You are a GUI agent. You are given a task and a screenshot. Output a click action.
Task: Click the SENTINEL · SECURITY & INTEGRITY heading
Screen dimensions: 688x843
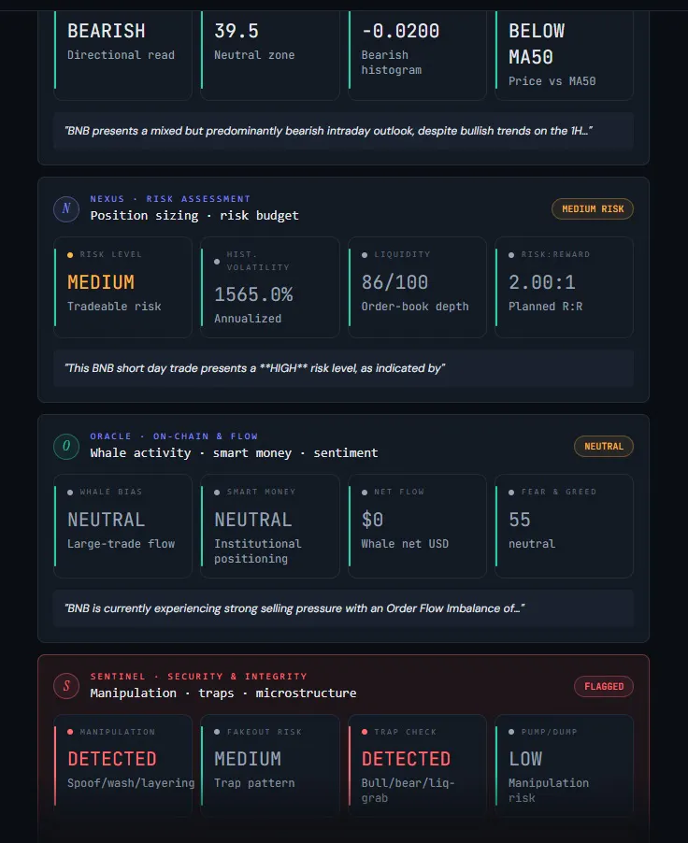pos(198,677)
